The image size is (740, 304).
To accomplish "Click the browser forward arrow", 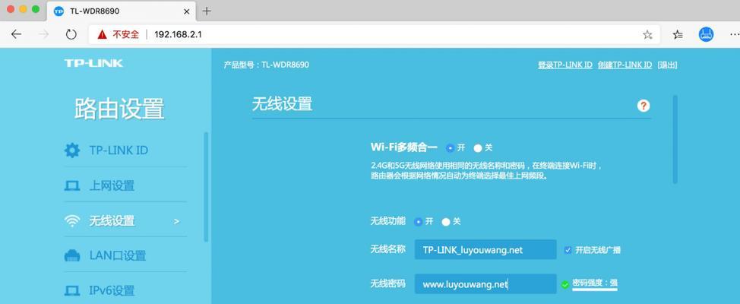I will tap(44, 34).
